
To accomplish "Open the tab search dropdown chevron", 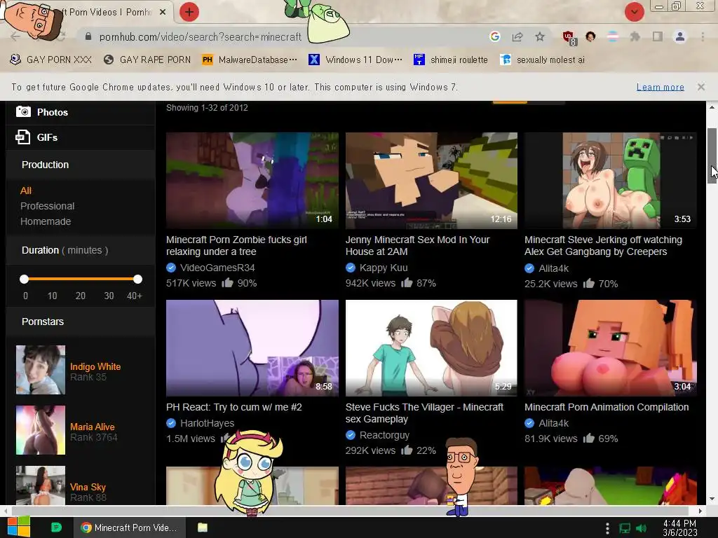I will click(634, 12).
